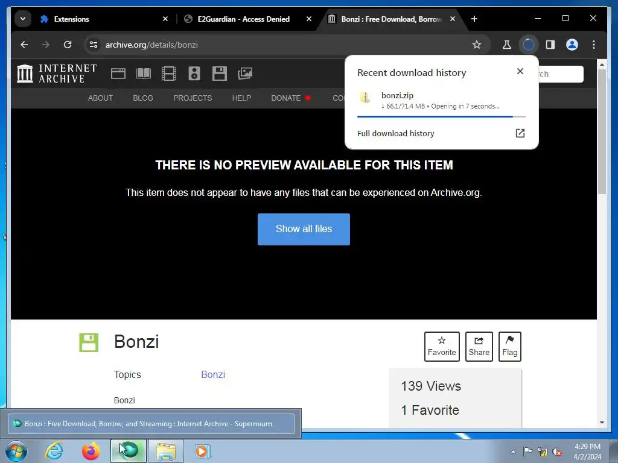
Task: Open a new browser tab
Action: click(474, 19)
